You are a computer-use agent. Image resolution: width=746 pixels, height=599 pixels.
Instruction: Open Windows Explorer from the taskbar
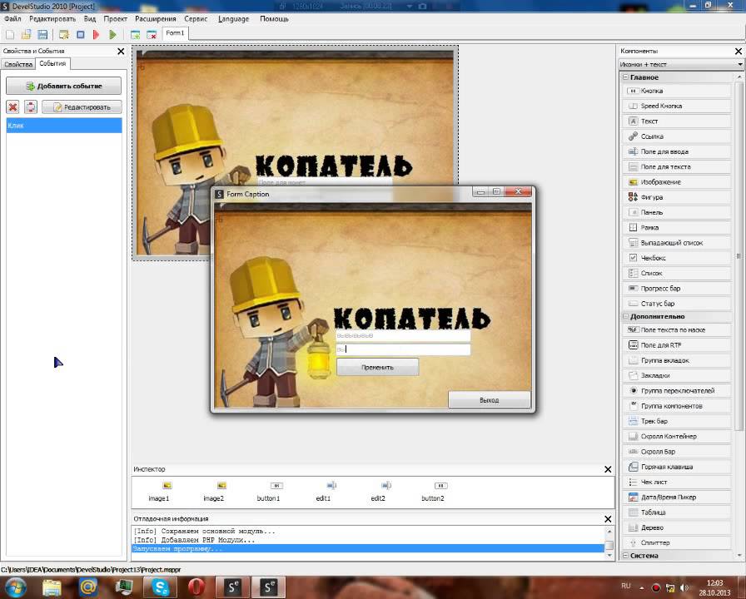click(x=52, y=587)
